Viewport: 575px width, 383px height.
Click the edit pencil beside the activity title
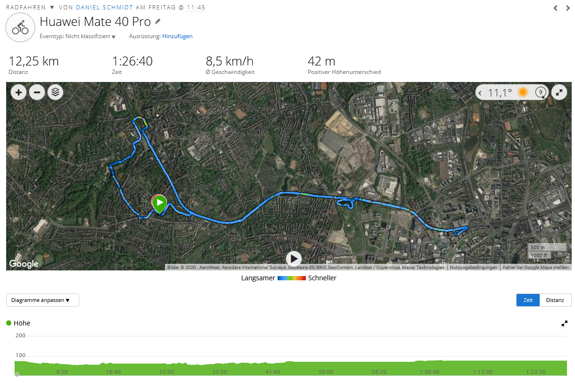coord(157,22)
